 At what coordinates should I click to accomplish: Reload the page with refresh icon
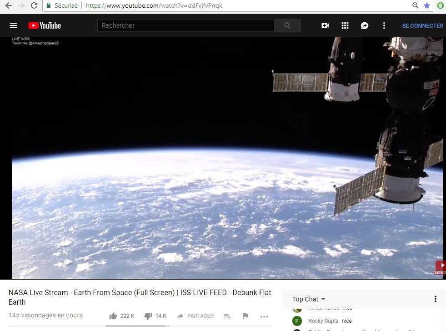(34, 5)
